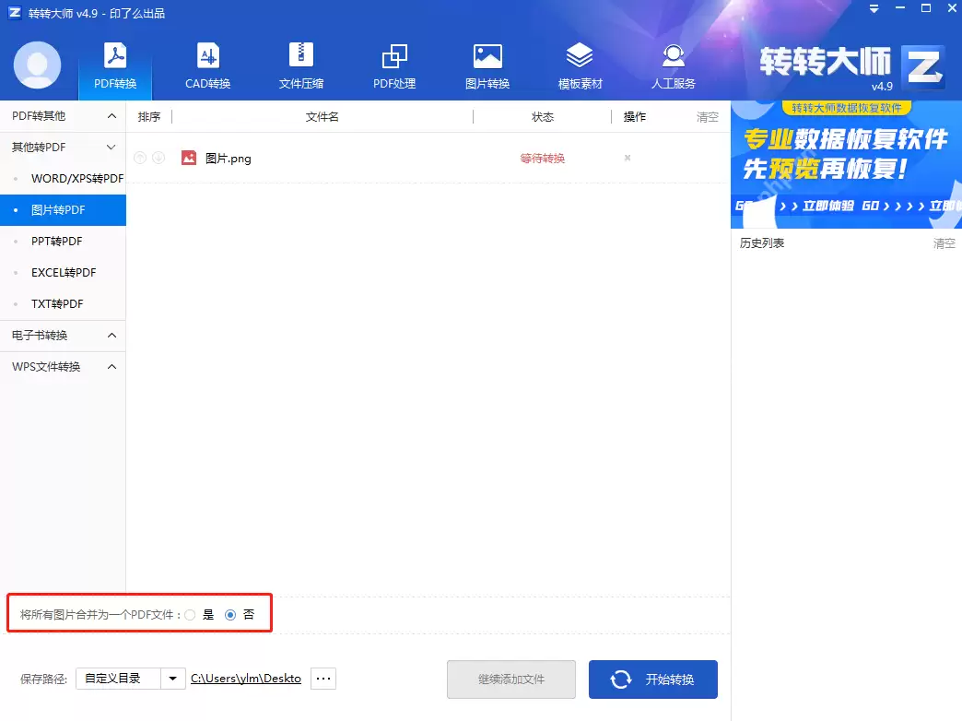Open the save path link C:\Users\ylm\Deskto
The height and width of the screenshot is (721, 962).
245,678
